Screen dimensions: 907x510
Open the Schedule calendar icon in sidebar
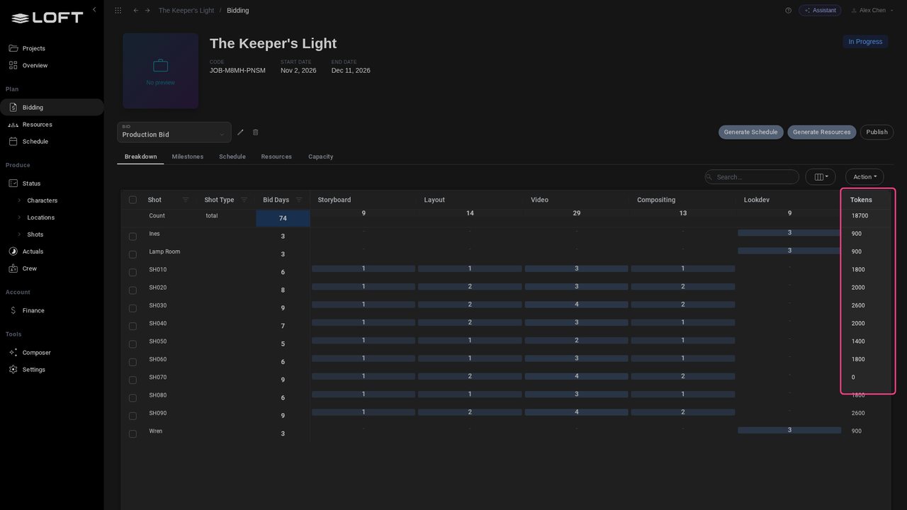[x=13, y=142]
